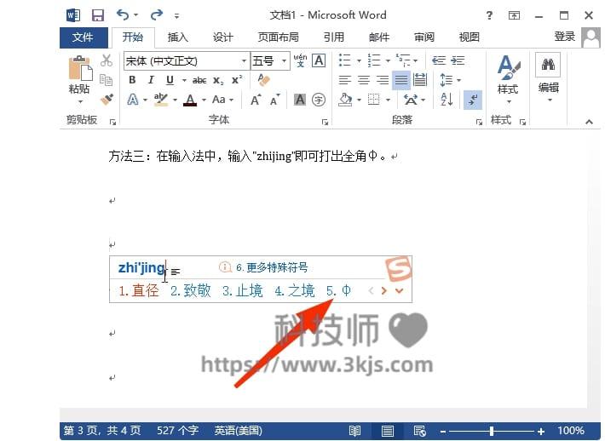Choose candidate 2. 致敬
Image resolution: width=605 pixels, height=441 pixels.
coord(191,290)
